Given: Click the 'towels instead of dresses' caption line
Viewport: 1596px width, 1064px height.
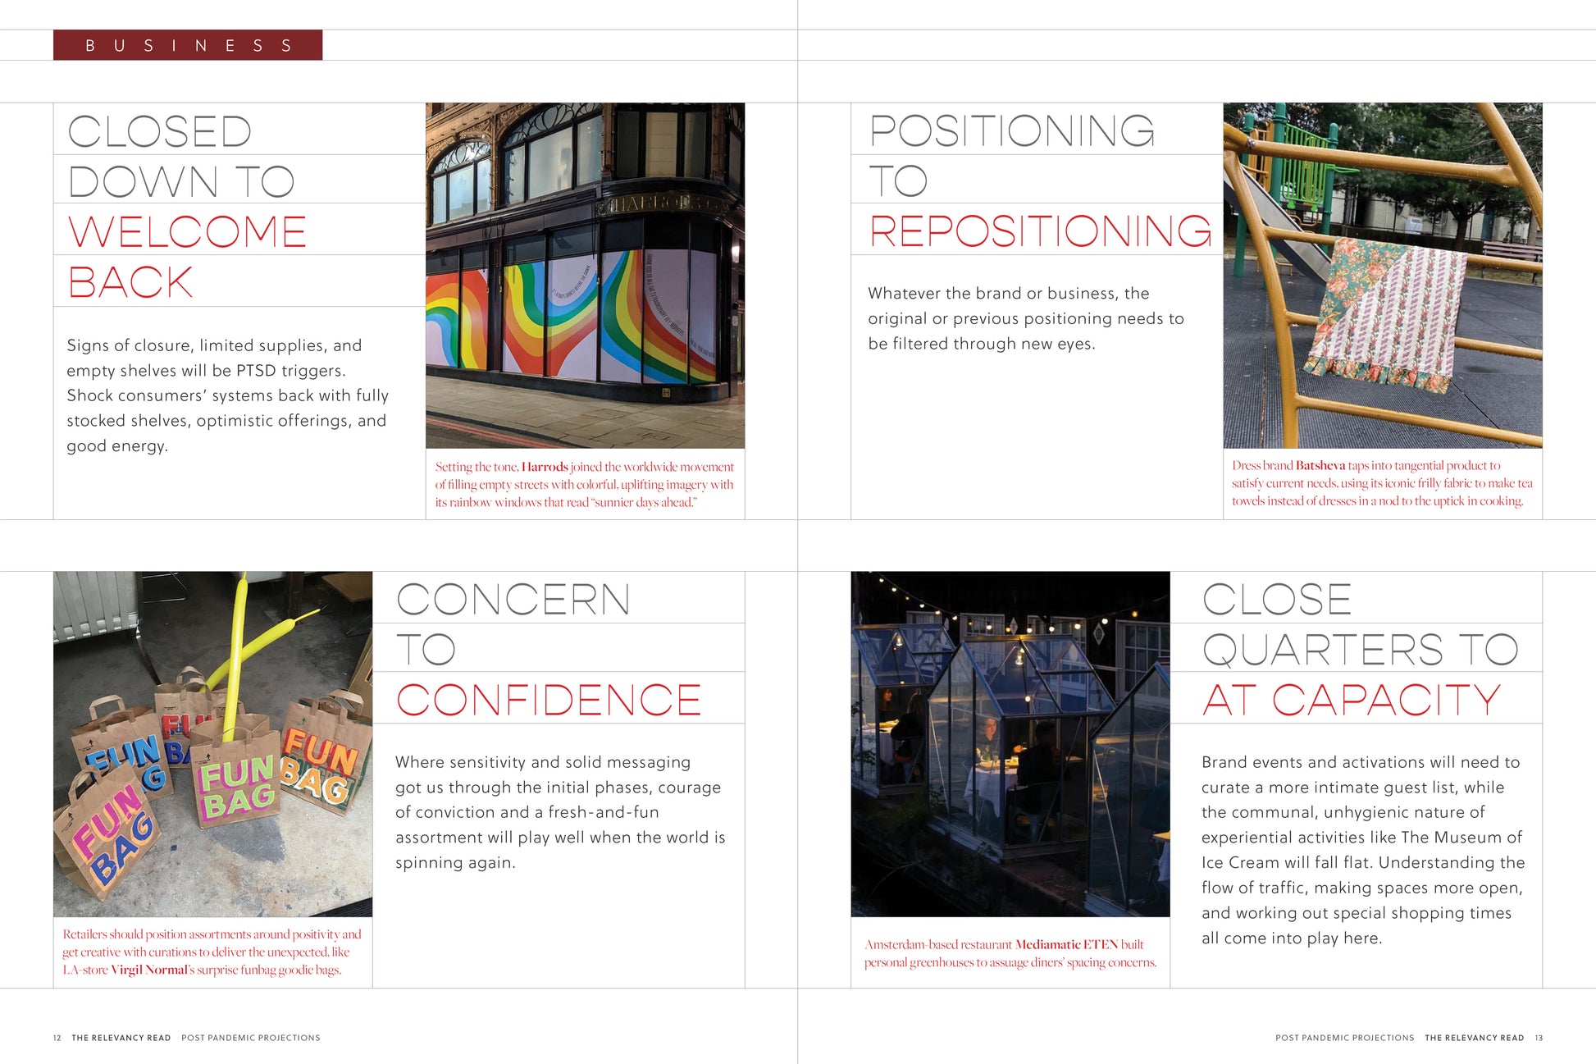Looking at the screenshot, I should pos(1377,500).
